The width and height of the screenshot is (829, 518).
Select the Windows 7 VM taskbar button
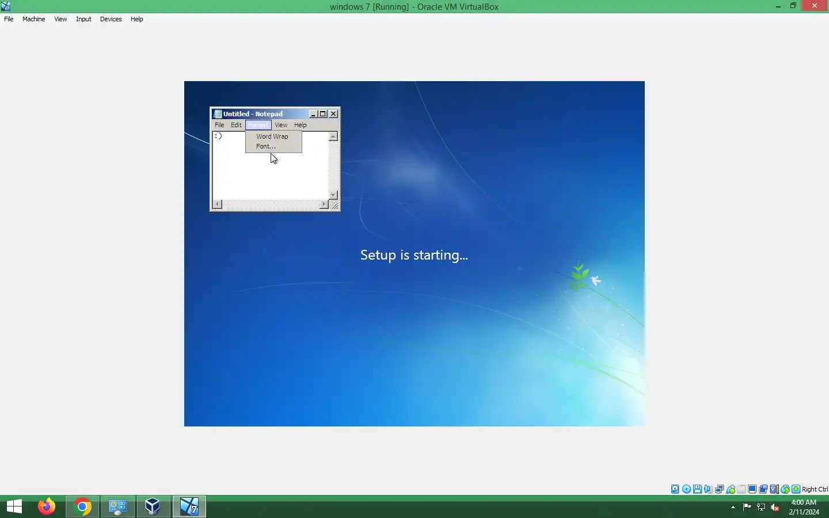pos(189,506)
